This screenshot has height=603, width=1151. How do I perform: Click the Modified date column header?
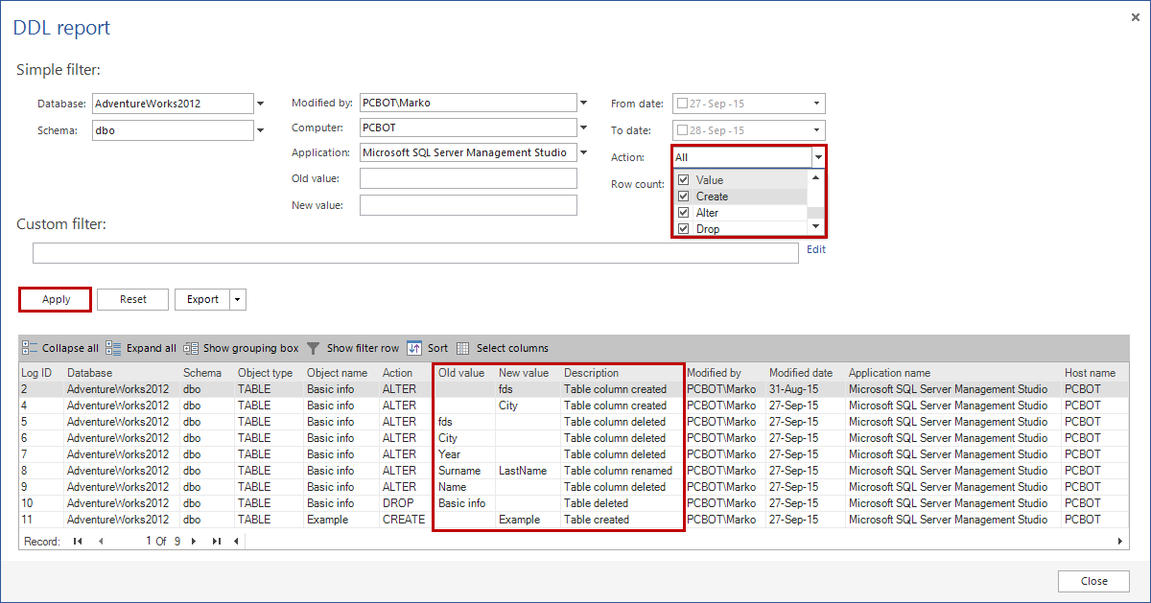tap(800, 373)
